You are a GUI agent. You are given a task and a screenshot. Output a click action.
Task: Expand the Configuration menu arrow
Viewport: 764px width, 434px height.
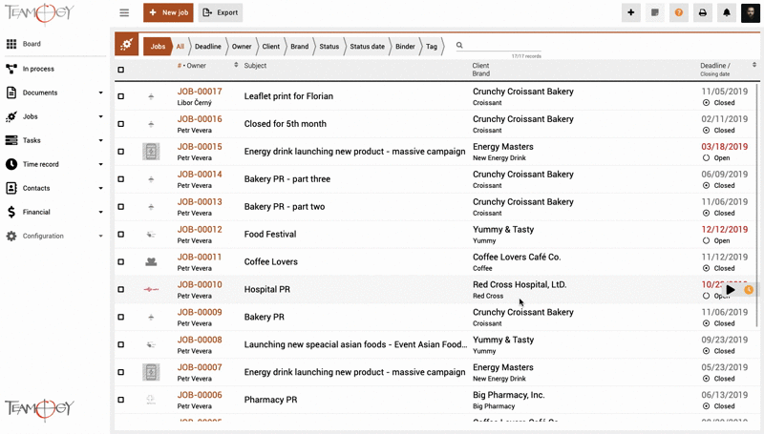point(101,236)
